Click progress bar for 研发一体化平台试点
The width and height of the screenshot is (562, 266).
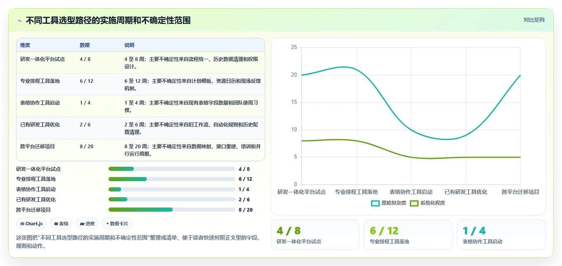click(172, 169)
